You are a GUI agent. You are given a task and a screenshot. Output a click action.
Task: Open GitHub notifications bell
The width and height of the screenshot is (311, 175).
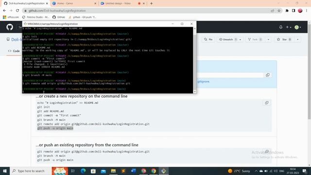[x=281, y=27]
